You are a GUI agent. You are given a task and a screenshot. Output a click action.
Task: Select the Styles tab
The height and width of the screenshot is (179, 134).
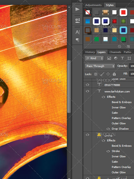point(110,5)
